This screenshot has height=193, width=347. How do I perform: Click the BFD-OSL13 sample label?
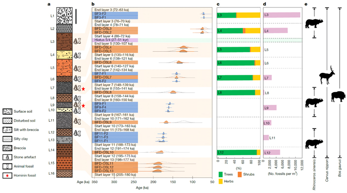(104, 171)
